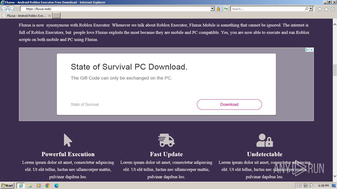337x189 pixels.
Task: Click the Powerful Execution cursor icon
Action: tap(68, 140)
